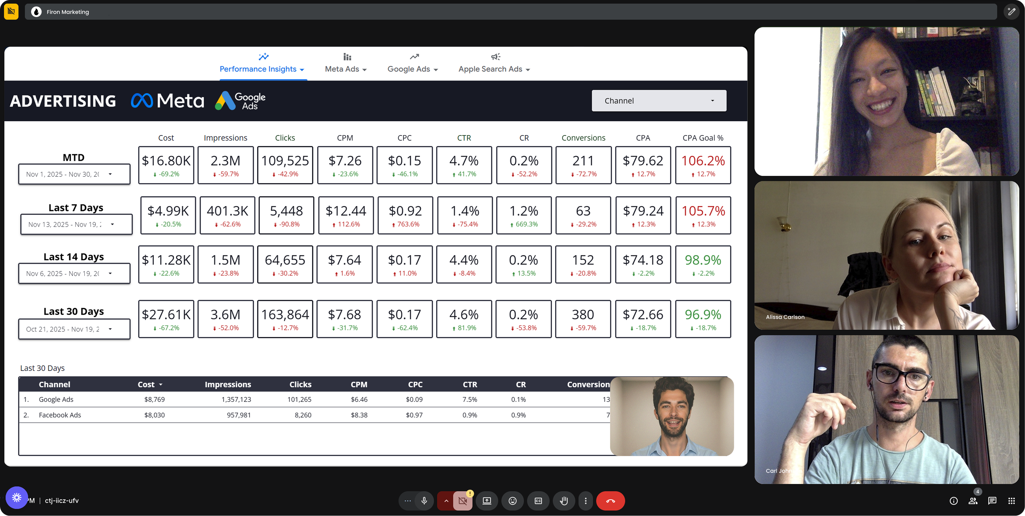Open more options three-dot menu

(x=585, y=501)
